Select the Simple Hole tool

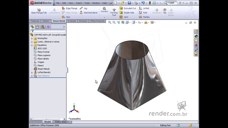pos(127,13)
